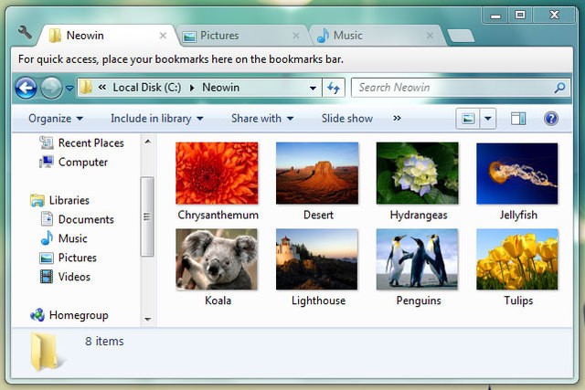This screenshot has width=585, height=390.
Task: Click the Search Neowin field
Action: pyautogui.click(x=461, y=88)
